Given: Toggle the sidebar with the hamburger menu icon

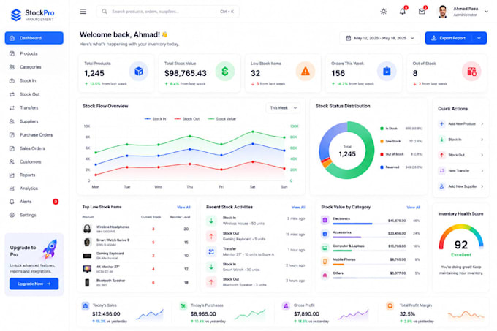Looking at the screenshot, I should click(83, 12).
